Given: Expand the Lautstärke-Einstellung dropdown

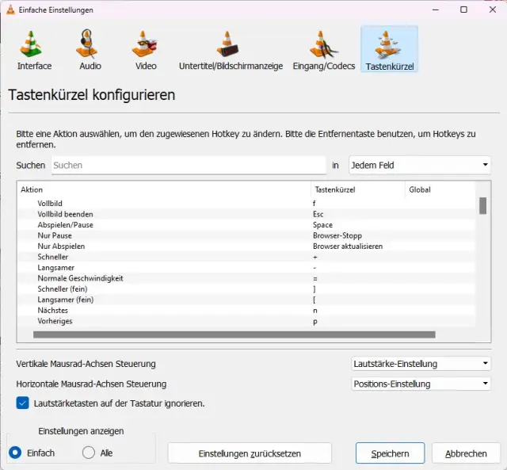Looking at the screenshot, I should (x=421, y=364).
